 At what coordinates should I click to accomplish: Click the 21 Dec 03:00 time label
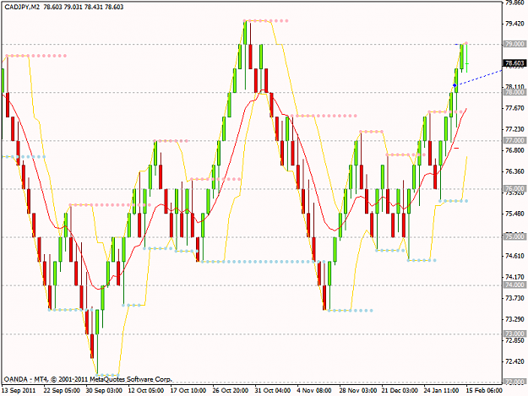click(x=400, y=390)
